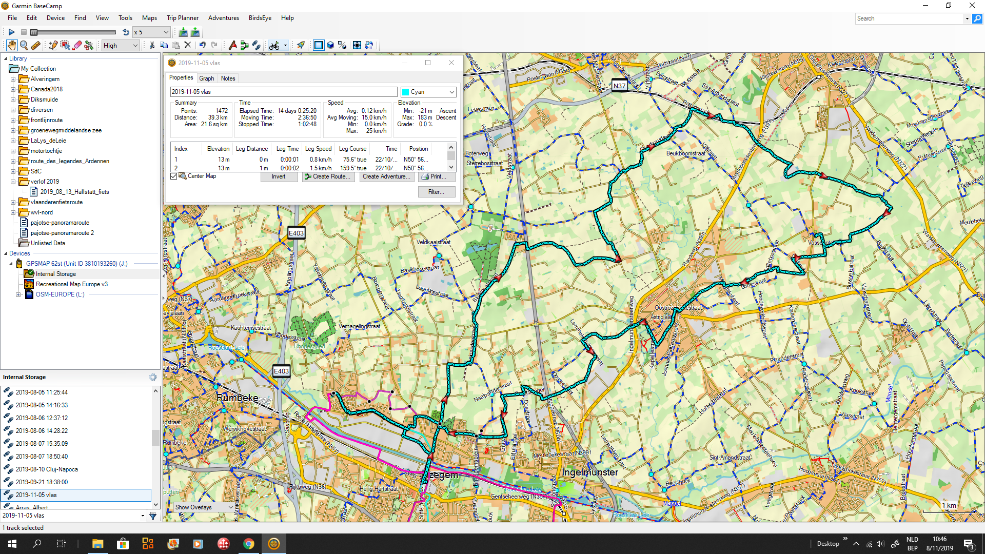The height and width of the screenshot is (554, 985).
Task: Open the Maps menu
Action: (x=149, y=18)
